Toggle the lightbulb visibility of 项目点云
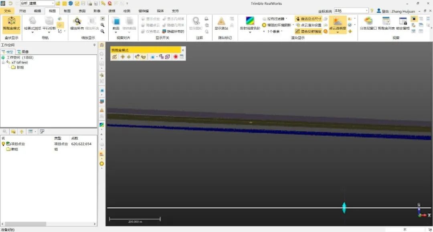Image resolution: width=433 pixels, height=232 pixels. [4, 144]
